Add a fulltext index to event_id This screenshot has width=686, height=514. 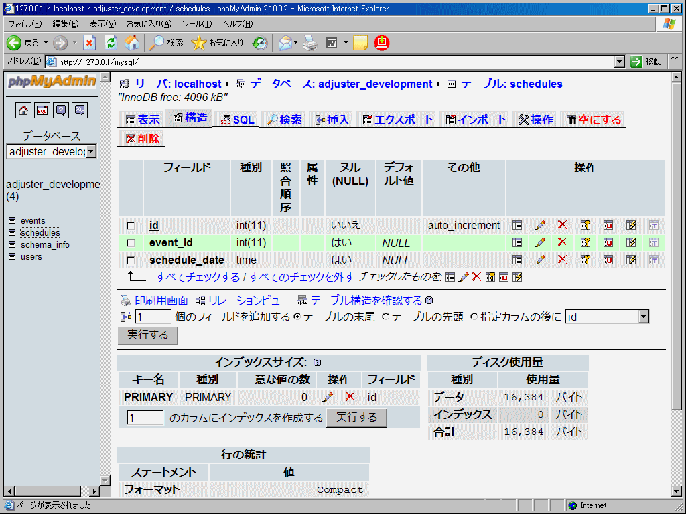(653, 242)
